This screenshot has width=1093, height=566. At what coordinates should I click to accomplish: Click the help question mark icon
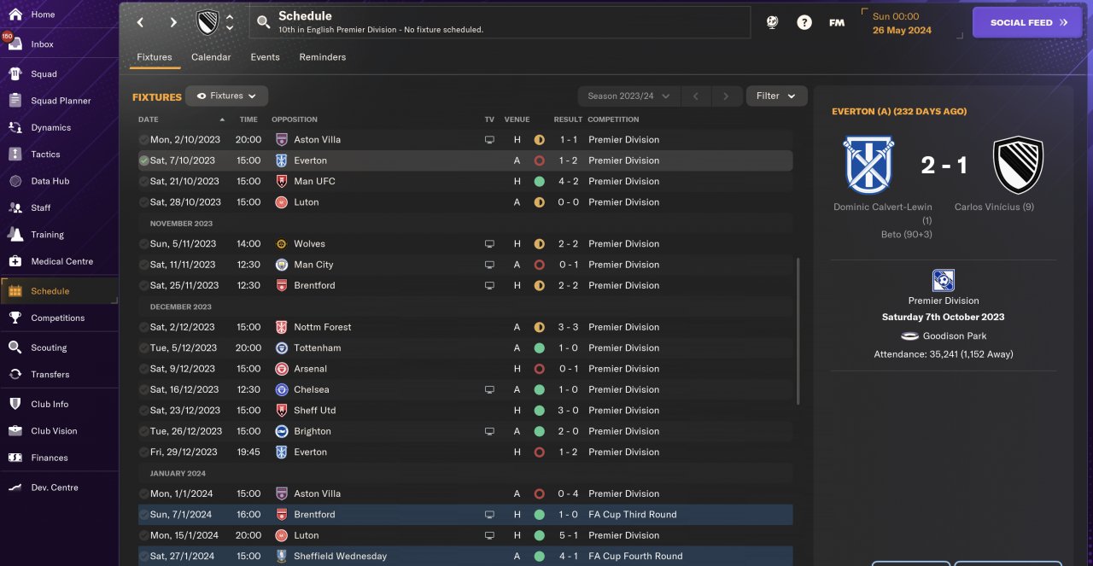coord(804,23)
